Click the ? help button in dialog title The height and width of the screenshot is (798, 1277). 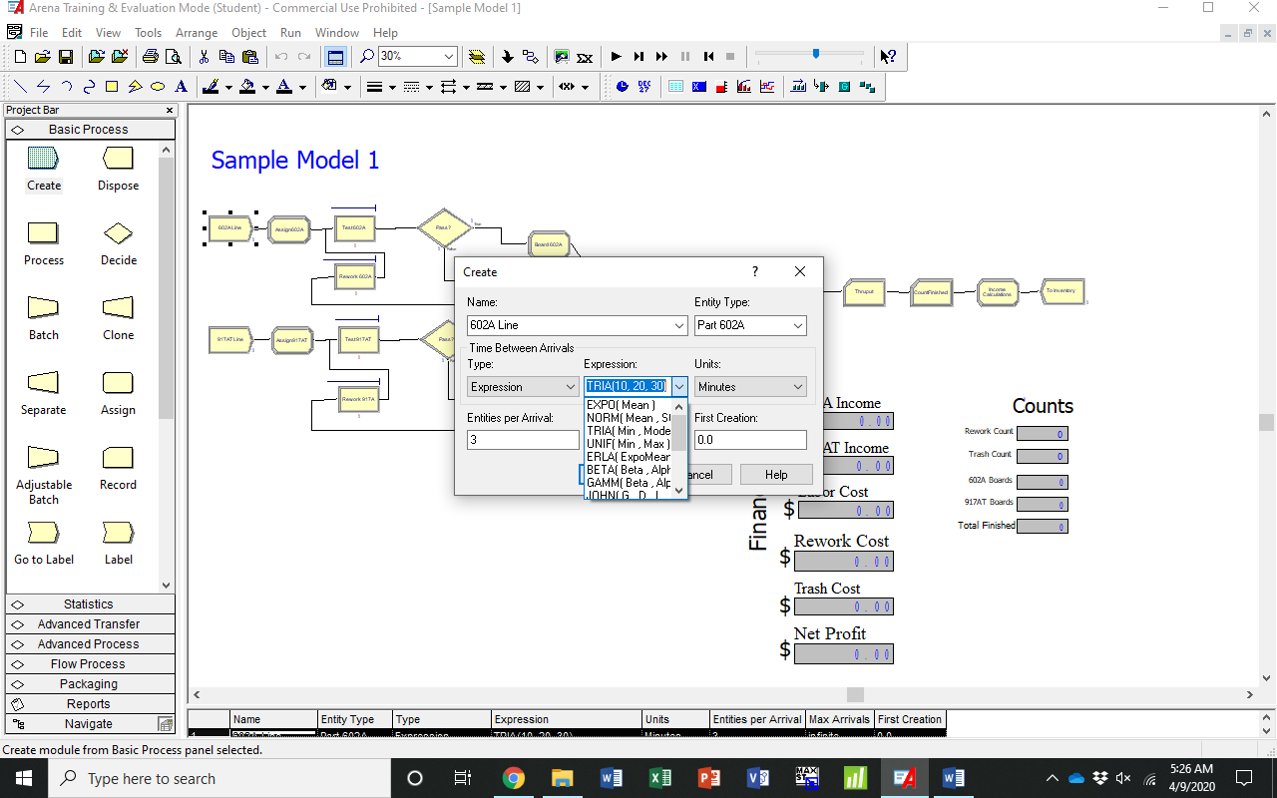755,271
